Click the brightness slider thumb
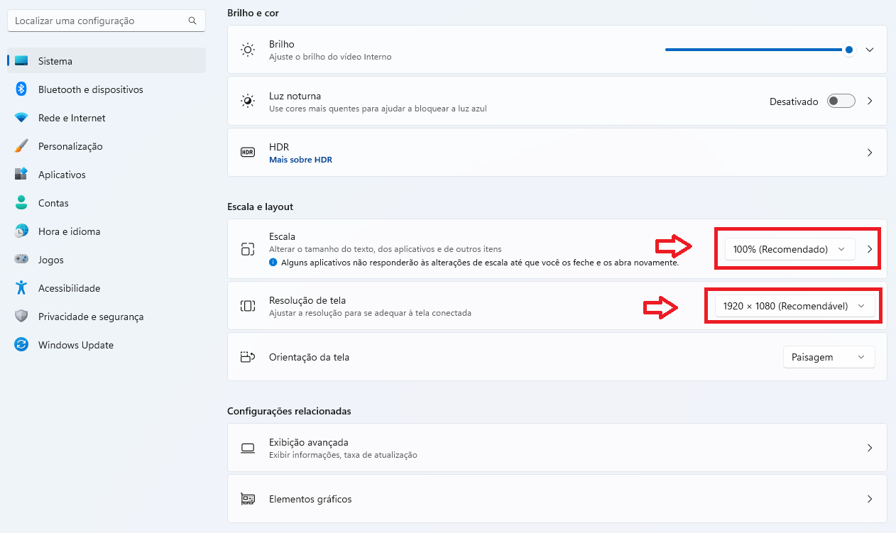This screenshot has width=896, height=533. (x=848, y=50)
